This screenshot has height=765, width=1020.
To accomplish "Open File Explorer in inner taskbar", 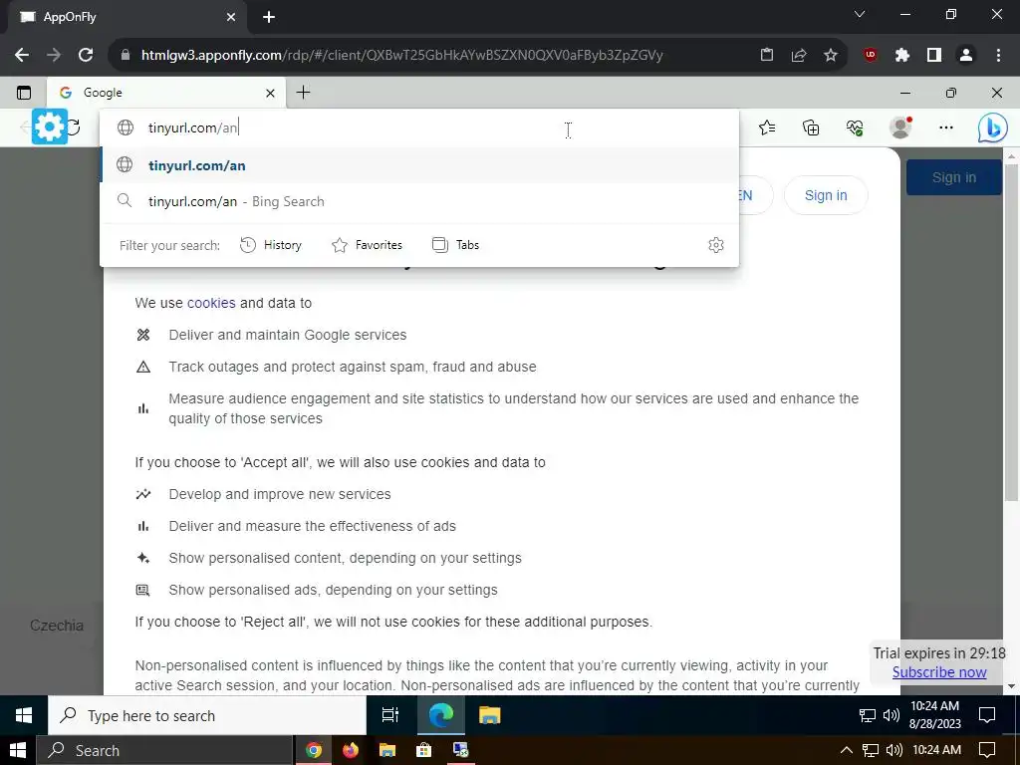I will click(489, 715).
